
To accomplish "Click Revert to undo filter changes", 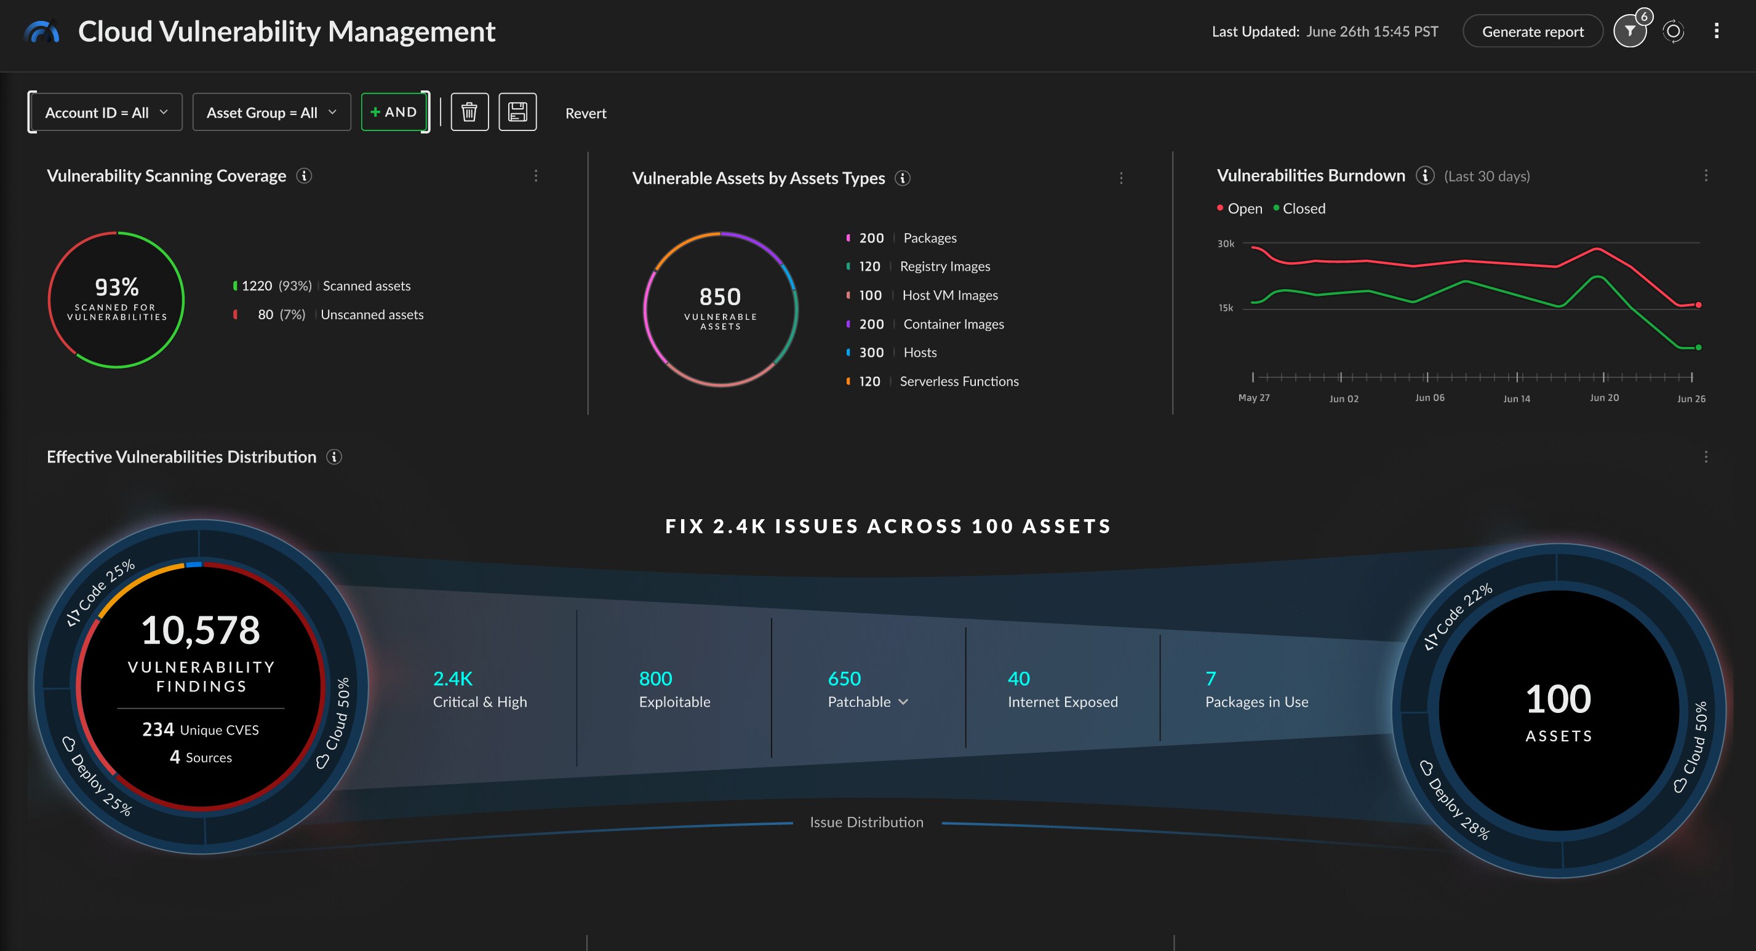I will pos(586,113).
